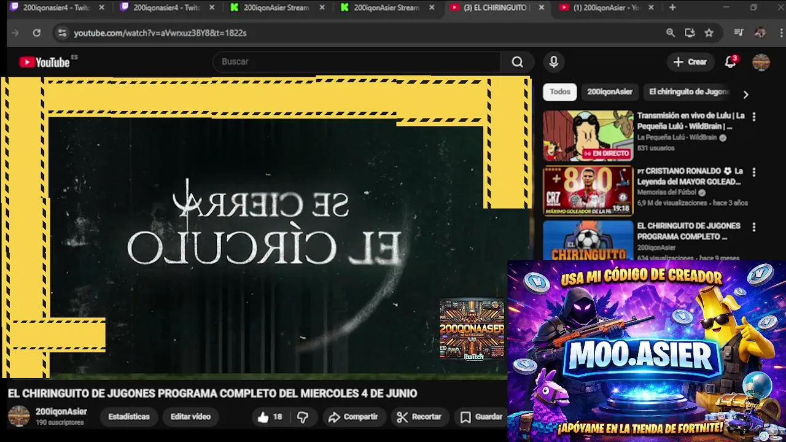Open 200iqonAsier channel name link
786x442 pixels.
click(61, 412)
